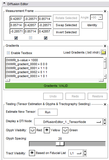The height and width of the screenshot is (160, 109).
Task: Toggle Red glyph visibility eye
Action: pyautogui.click(x=32, y=130)
